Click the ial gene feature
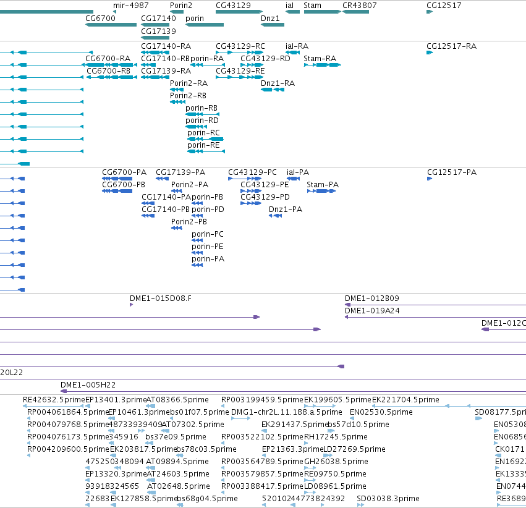Image resolution: width=526 pixels, height=508 pixels. click(x=292, y=12)
